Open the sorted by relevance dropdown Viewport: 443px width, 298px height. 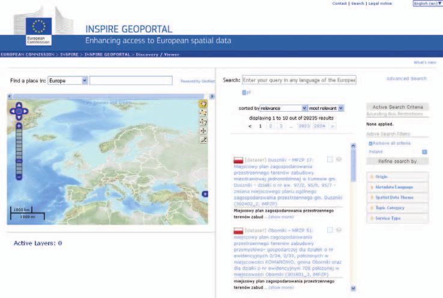coord(283,108)
